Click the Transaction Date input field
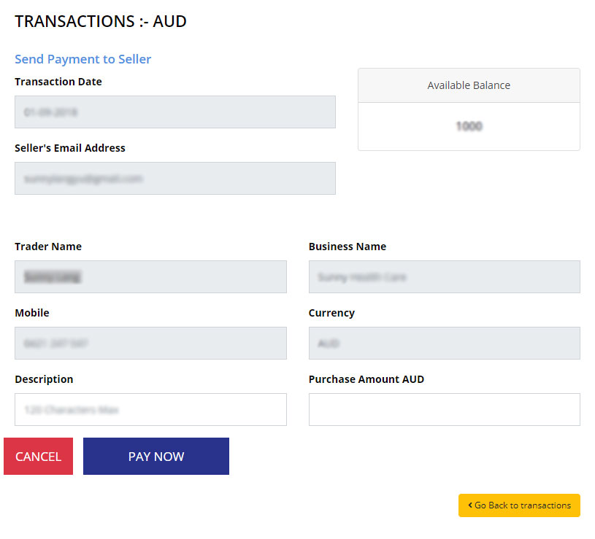The image size is (595, 539). [x=174, y=112]
